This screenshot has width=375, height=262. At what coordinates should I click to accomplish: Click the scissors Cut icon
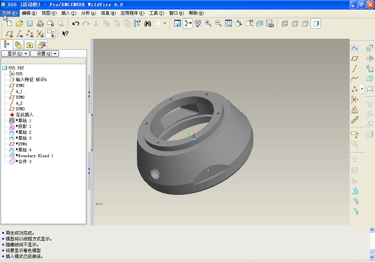(x=96, y=23)
